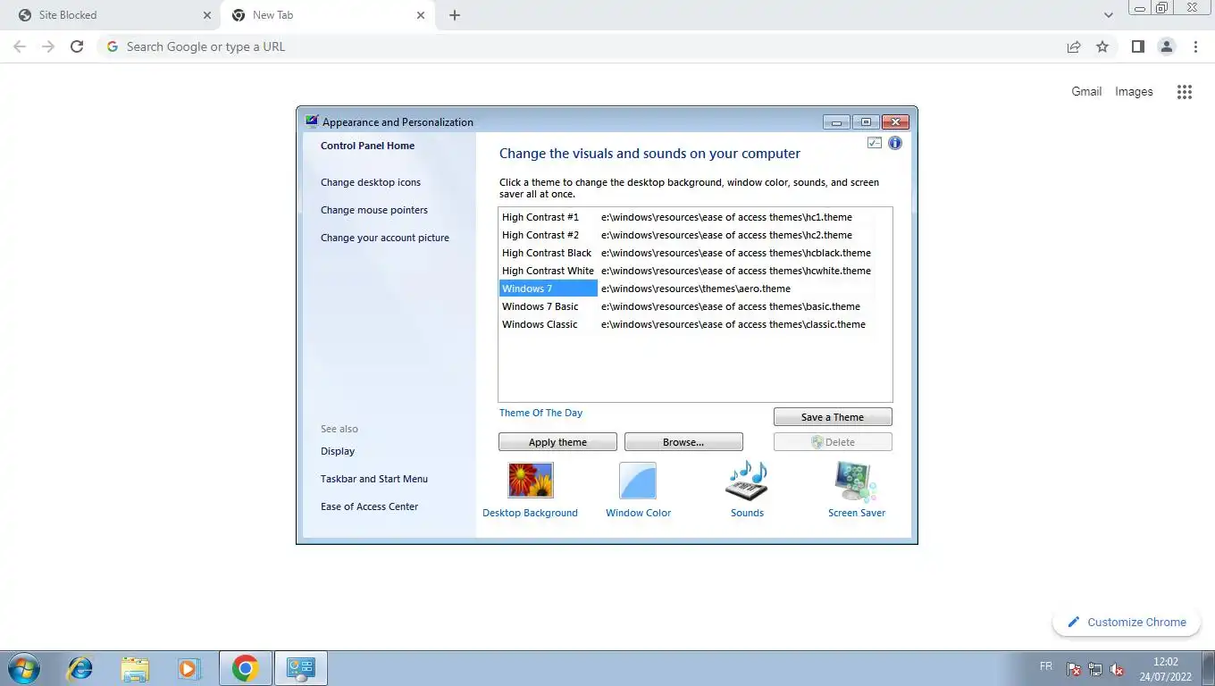The width and height of the screenshot is (1215, 686).
Task: Switch to the New Tab tab
Action: click(x=328, y=15)
